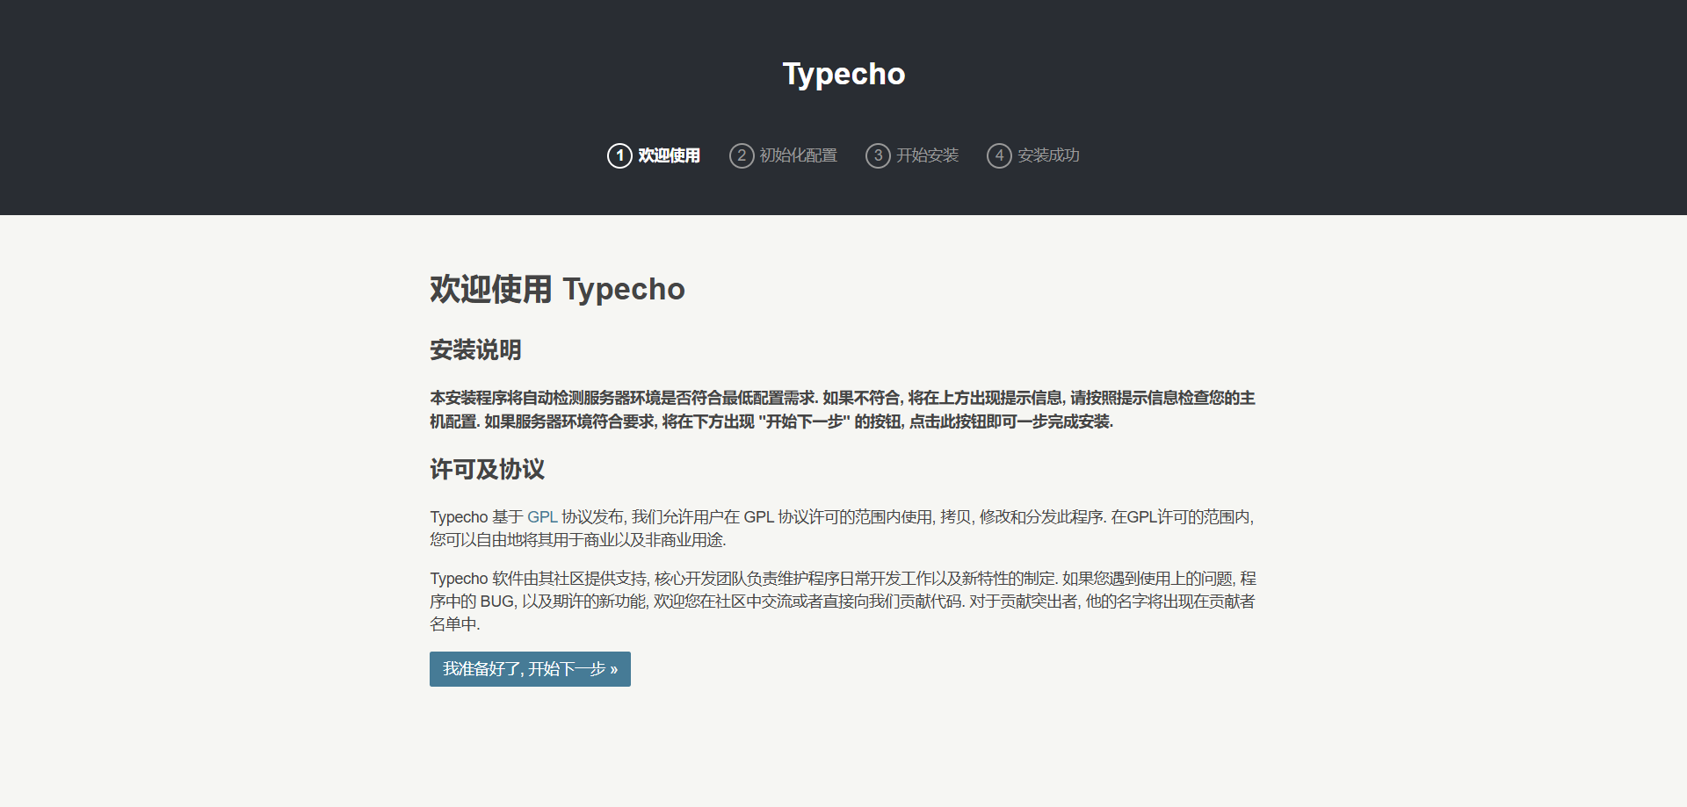
Task: Select the 欢迎使用 step label
Action: [x=669, y=155]
